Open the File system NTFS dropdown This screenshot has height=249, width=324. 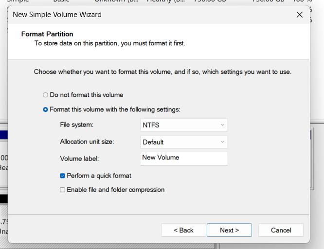(183, 125)
